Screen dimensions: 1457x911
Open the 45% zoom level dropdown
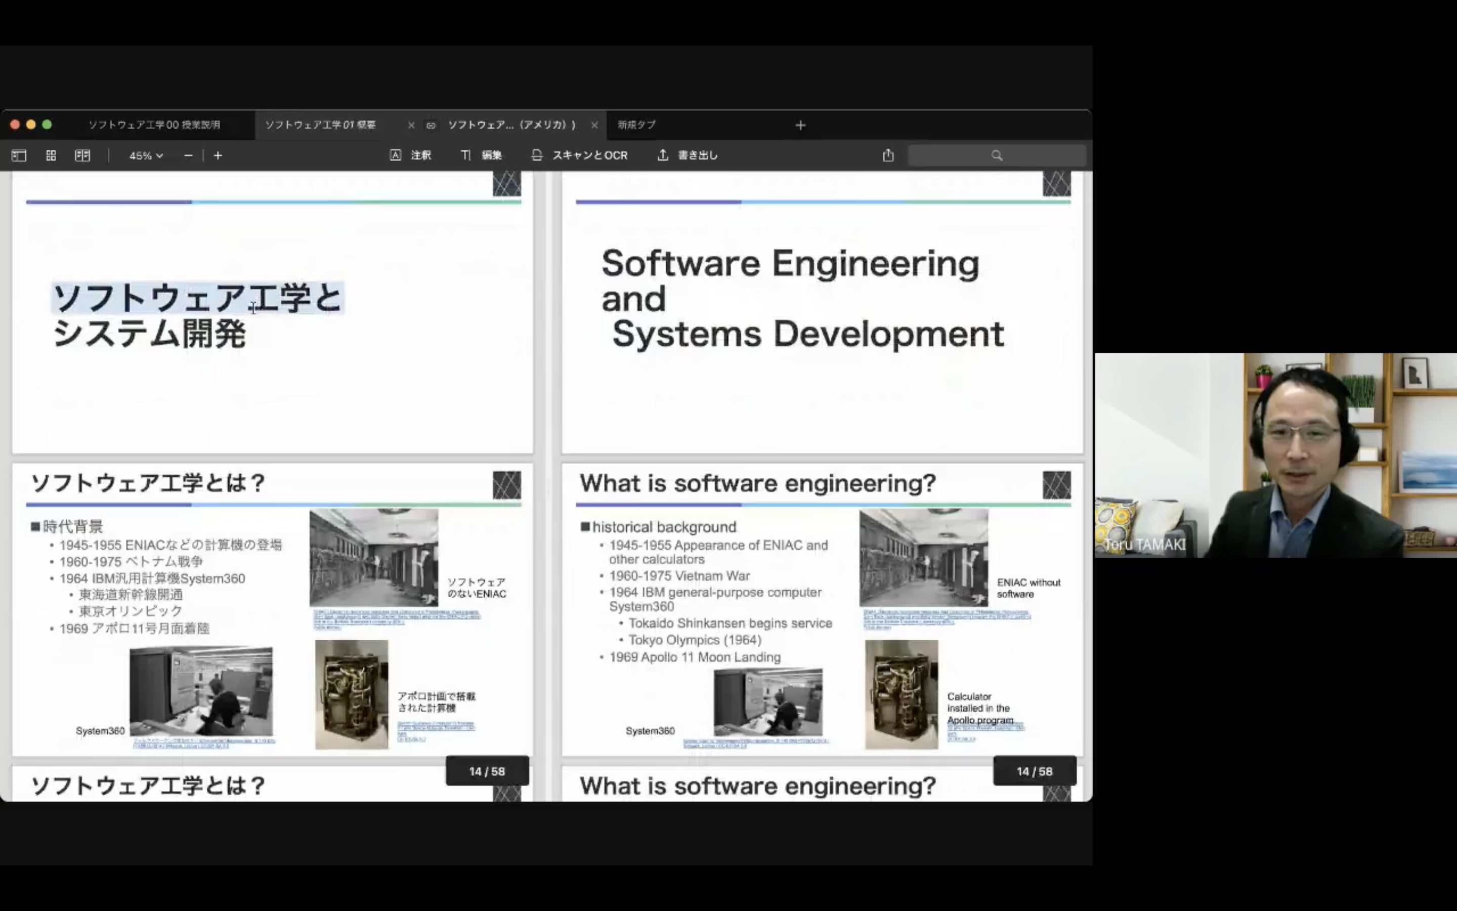(146, 155)
